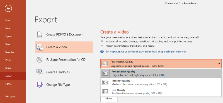Select Presentation Quality 1920 x 1080 option
Viewport: 223px width, 103px height.
161,73
